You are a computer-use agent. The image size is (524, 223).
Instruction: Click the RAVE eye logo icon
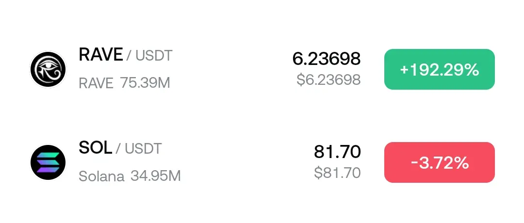coord(48,69)
